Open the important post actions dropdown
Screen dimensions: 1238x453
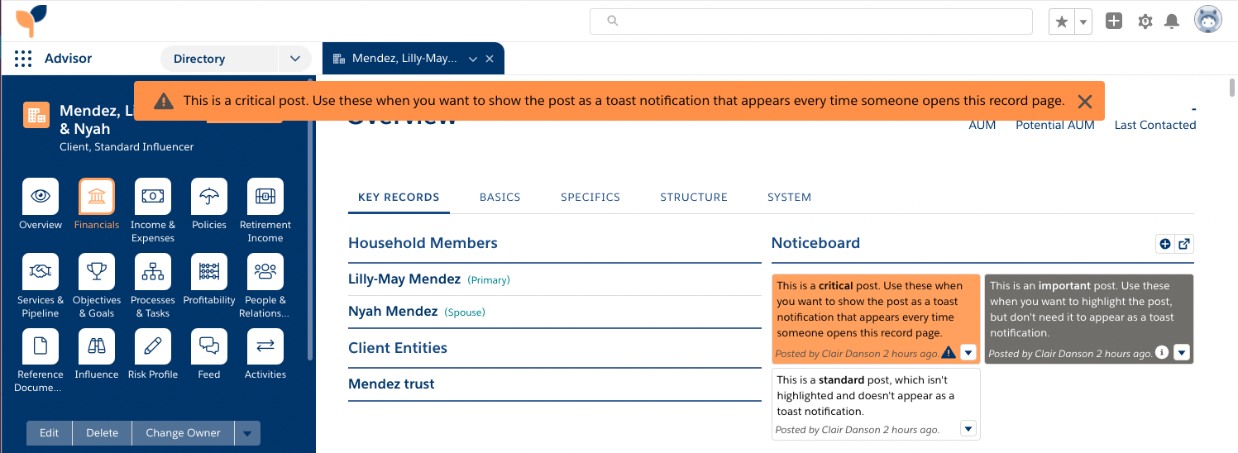coord(1182,353)
